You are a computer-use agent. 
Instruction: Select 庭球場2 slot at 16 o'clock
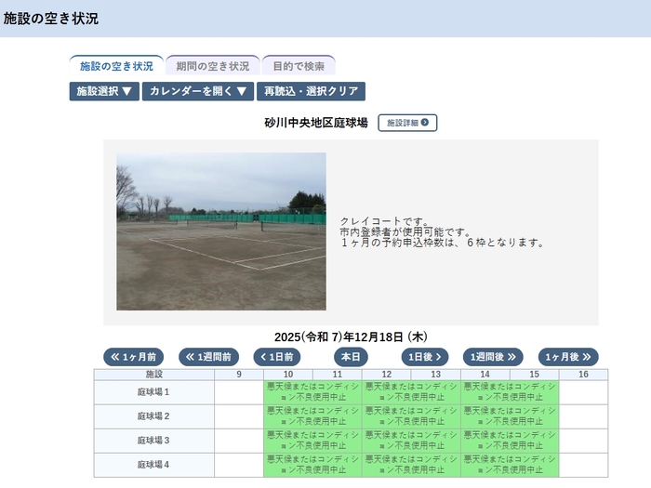click(583, 416)
